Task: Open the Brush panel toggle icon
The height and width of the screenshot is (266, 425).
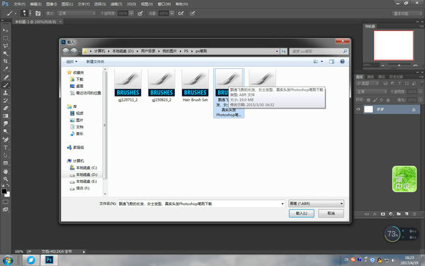Action: [x=38, y=13]
